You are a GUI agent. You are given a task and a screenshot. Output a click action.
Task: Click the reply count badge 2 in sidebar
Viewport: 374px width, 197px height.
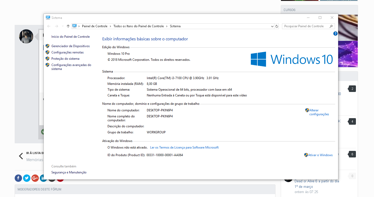click(x=352, y=89)
